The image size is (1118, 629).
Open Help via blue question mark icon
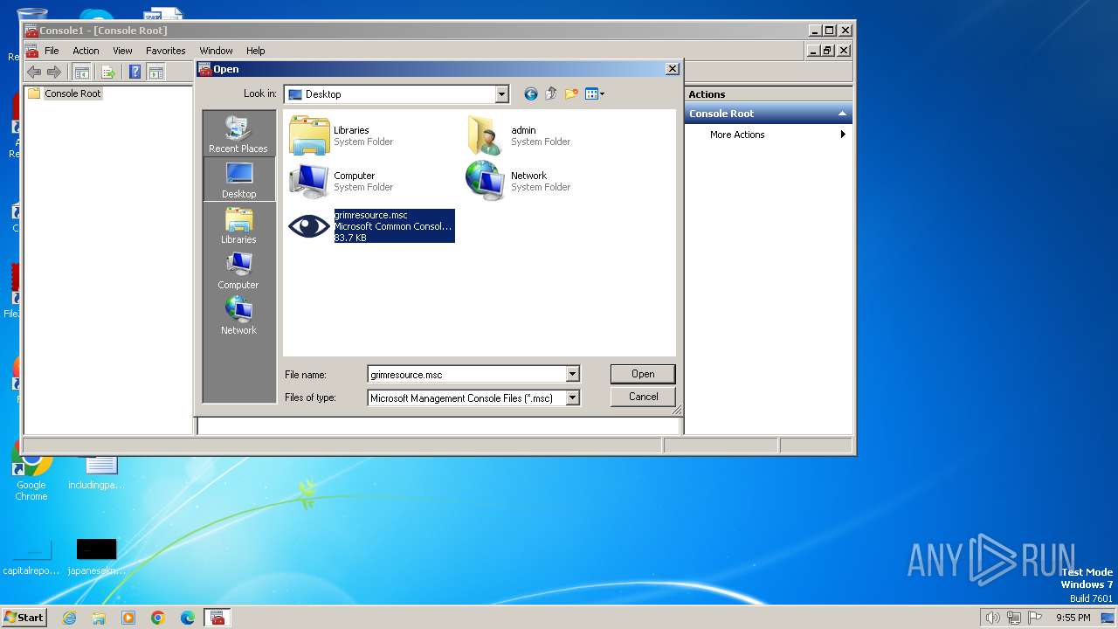coord(135,72)
